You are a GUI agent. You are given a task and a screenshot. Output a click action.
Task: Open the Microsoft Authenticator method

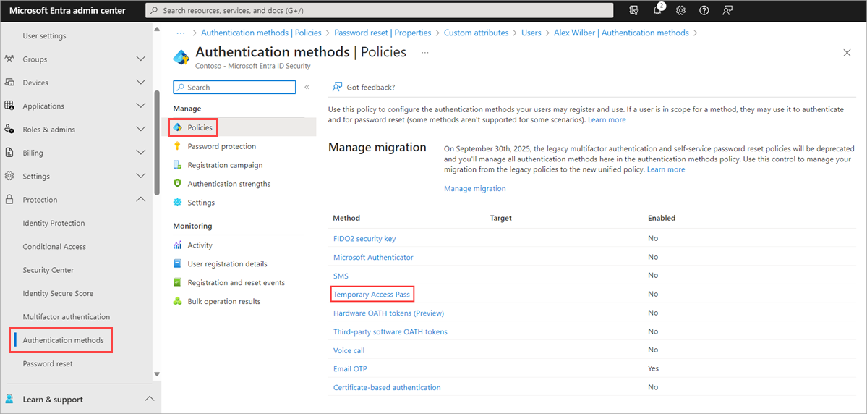(373, 257)
